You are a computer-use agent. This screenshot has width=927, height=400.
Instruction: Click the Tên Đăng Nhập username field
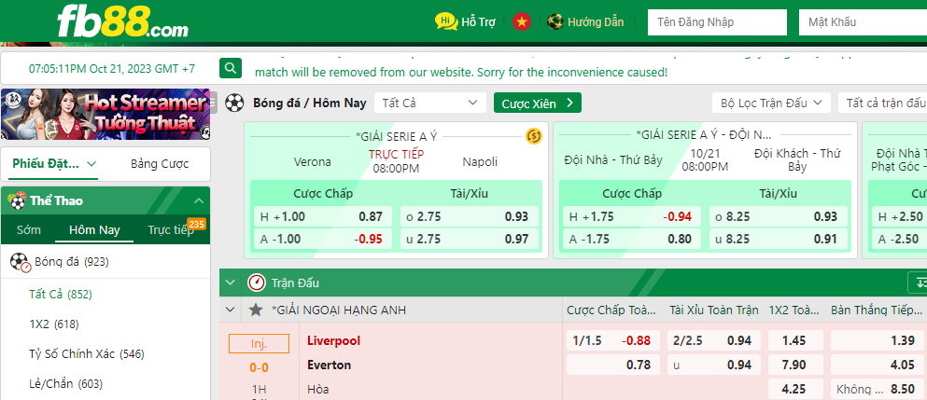[x=717, y=21]
